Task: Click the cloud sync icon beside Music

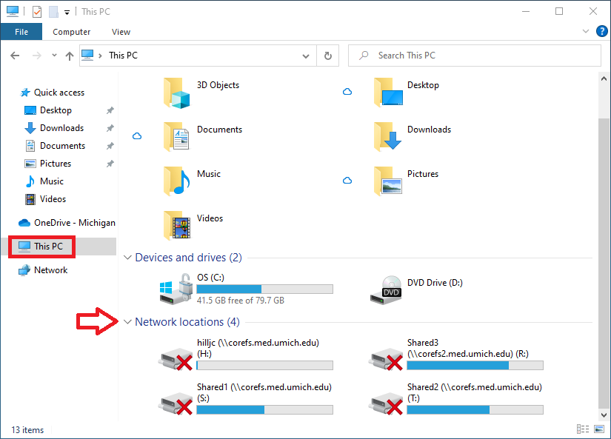Action: (x=347, y=180)
